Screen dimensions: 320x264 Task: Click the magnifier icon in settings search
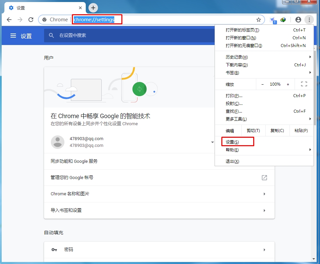[51, 36]
